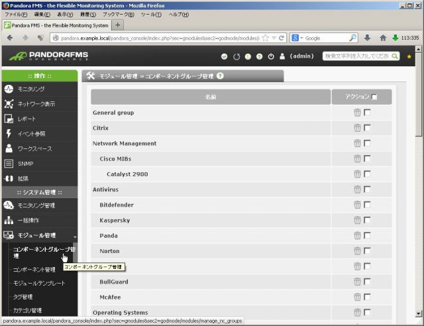The image size is (424, 326).
Task: Open the ファイル menu
Action: pyautogui.click(x=16, y=15)
